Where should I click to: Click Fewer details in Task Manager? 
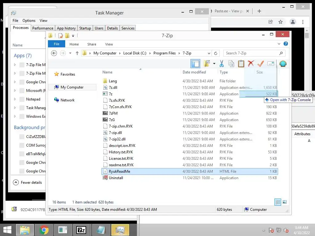click(x=27, y=183)
